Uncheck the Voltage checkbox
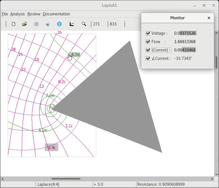 click(x=148, y=33)
